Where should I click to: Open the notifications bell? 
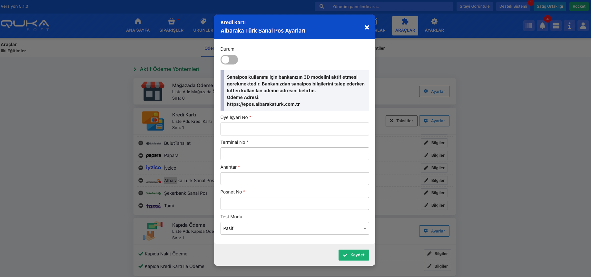[542, 26]
